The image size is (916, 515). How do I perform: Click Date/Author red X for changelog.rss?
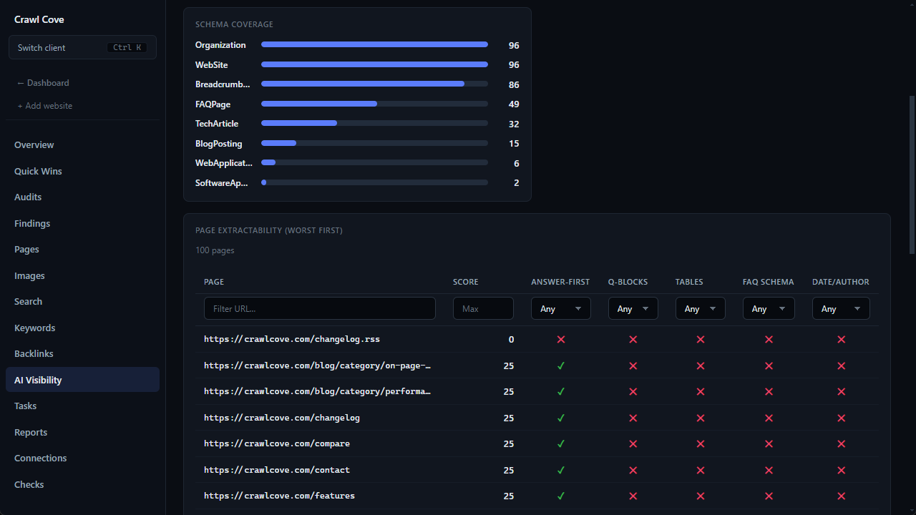(842, 340)
